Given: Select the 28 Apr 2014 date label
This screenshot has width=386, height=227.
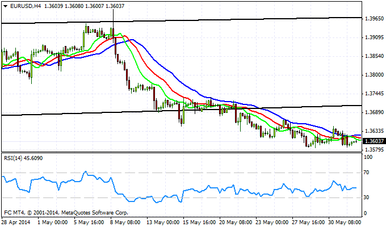Looking at the screenshot, I should point(16,222).
